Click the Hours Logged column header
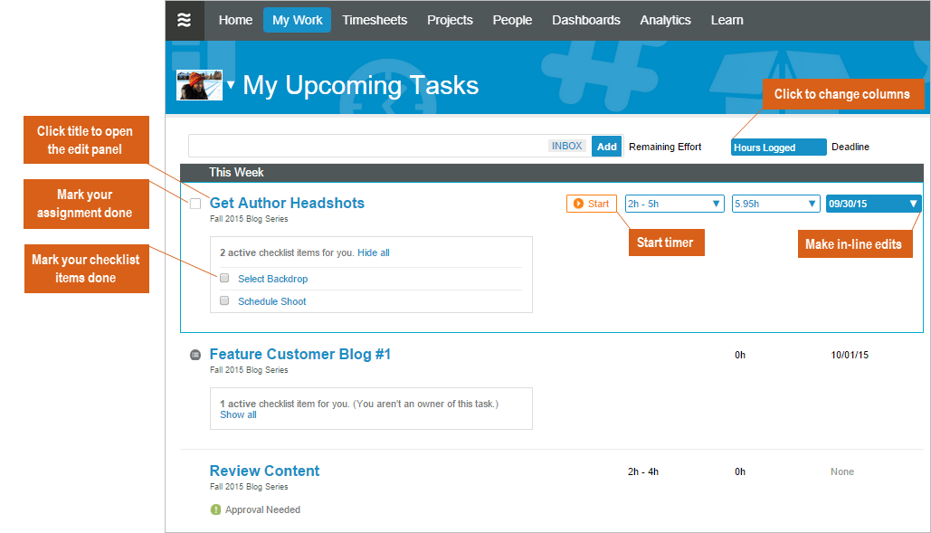 click(778, 148)
